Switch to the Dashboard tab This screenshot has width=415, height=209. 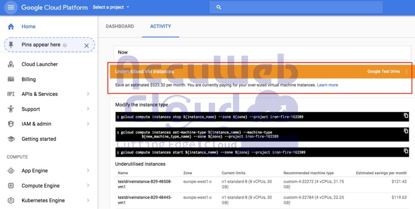(x=120, y=27)
